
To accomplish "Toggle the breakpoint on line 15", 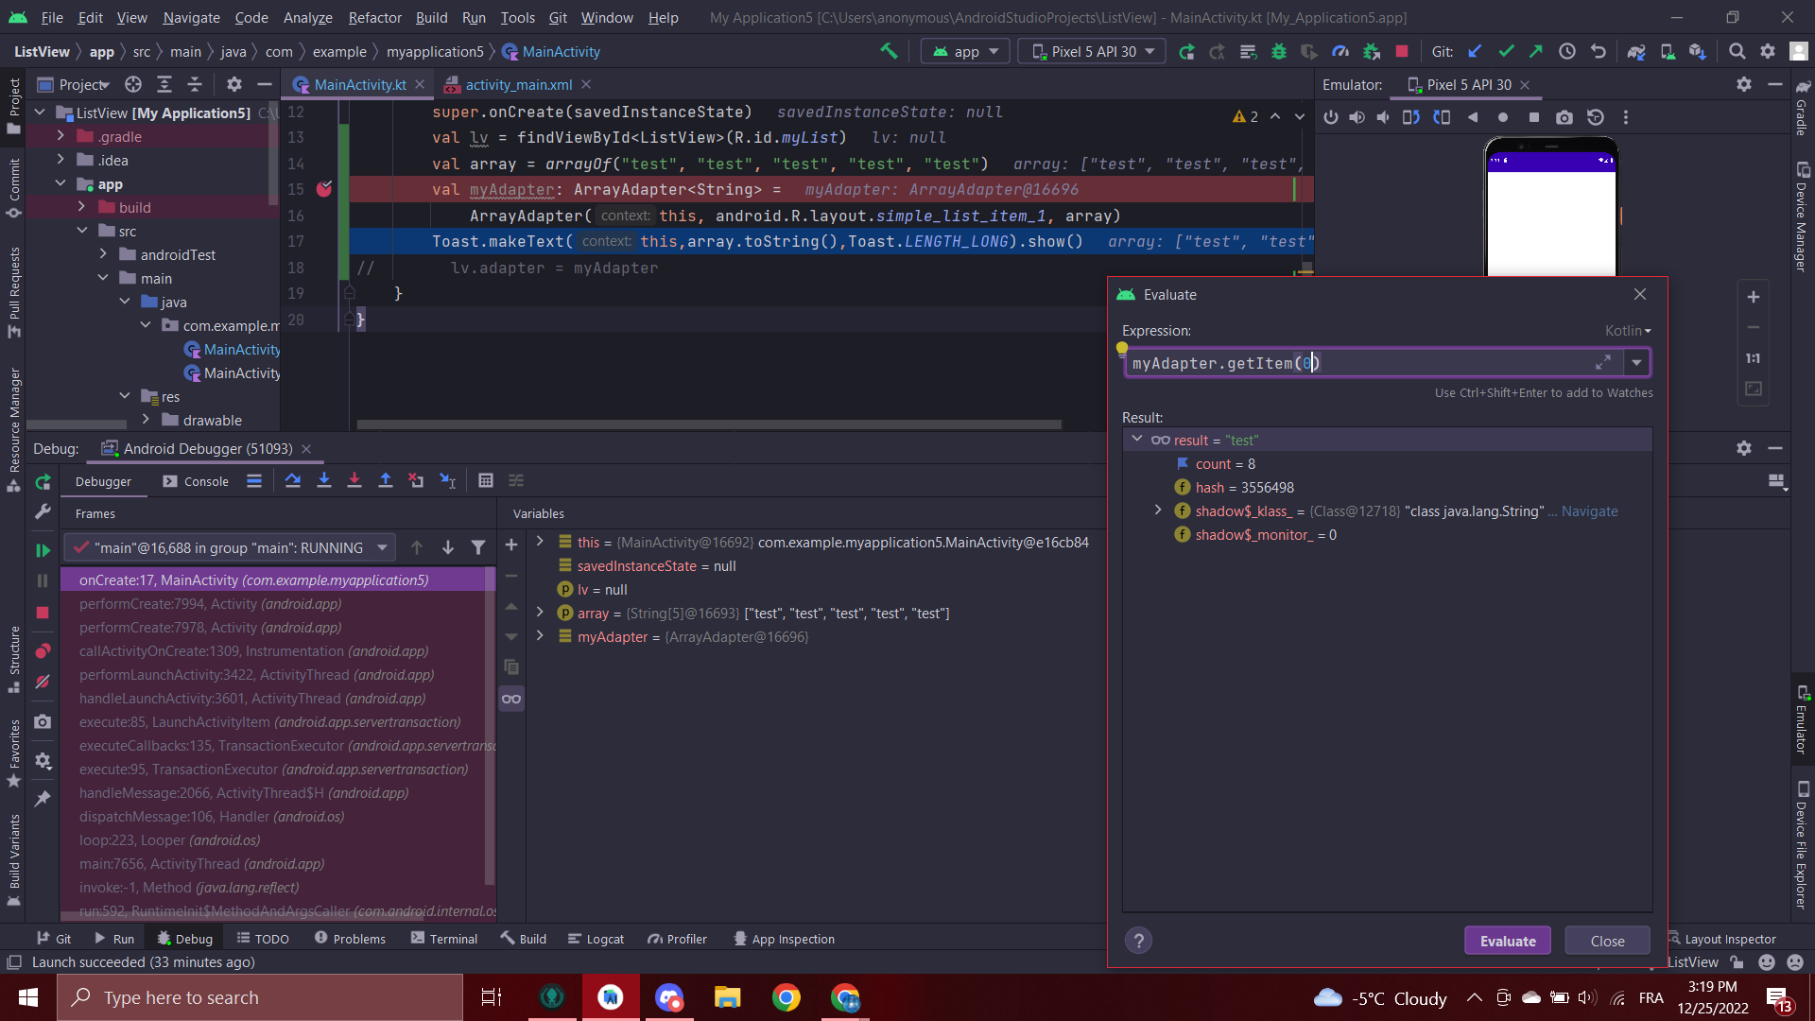I will click(x=324, y=189).
